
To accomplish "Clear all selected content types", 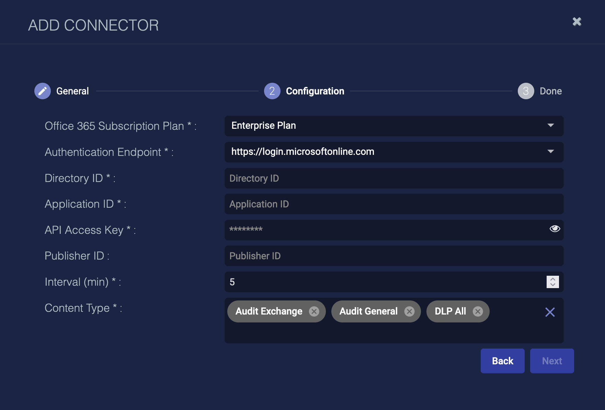I will (x=550, y=312).
